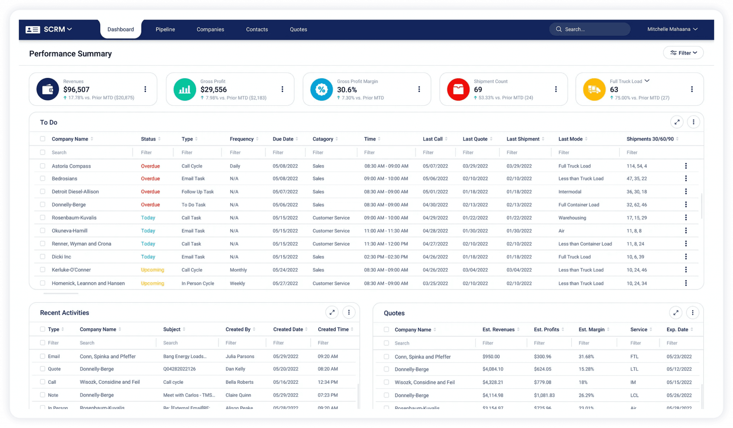The image size is (733, 428).
Task: Open the three-dot menu on the Revenues card
Action: tap(145, 89)
